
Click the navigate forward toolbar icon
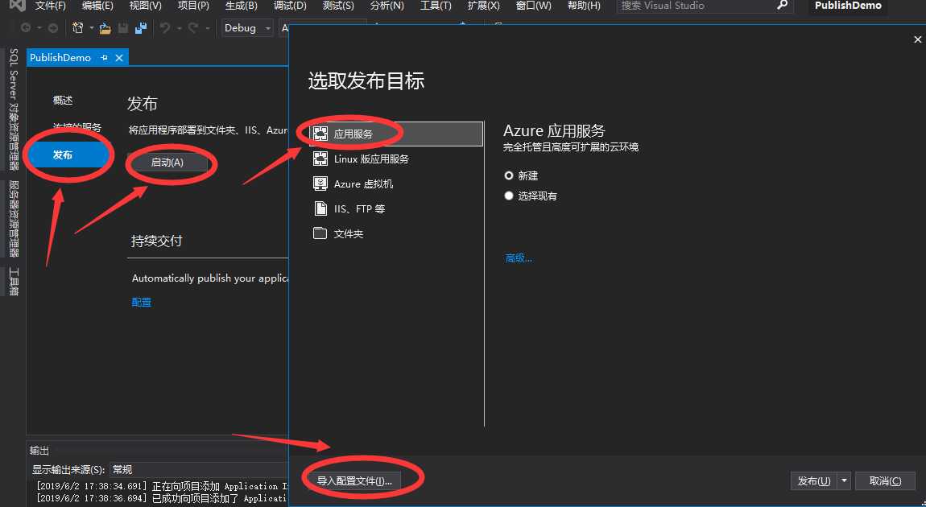pos(52,27)
